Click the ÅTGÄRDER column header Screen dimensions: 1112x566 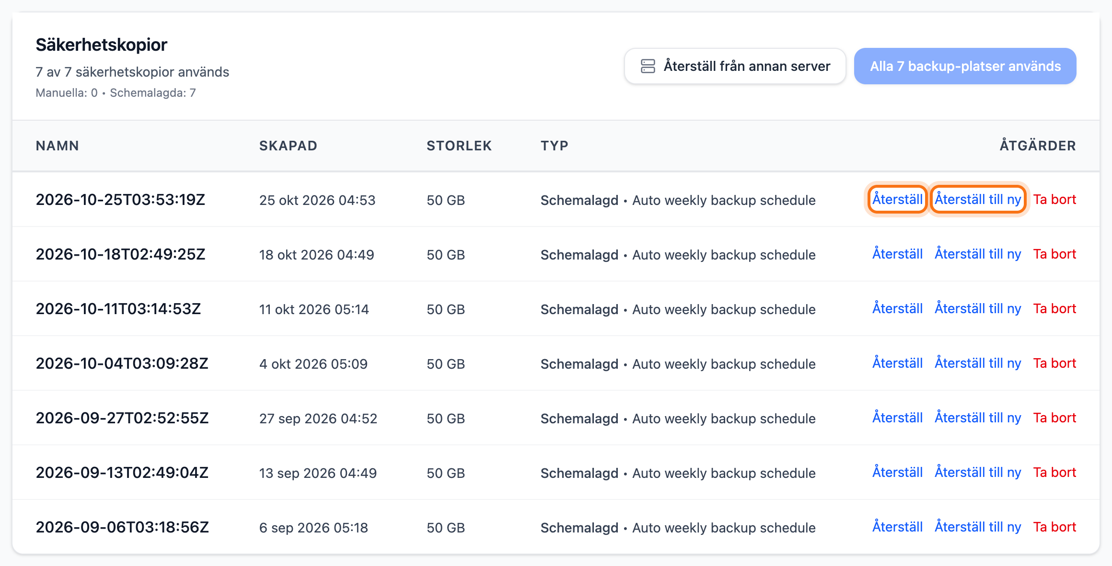coord(1038,146)
